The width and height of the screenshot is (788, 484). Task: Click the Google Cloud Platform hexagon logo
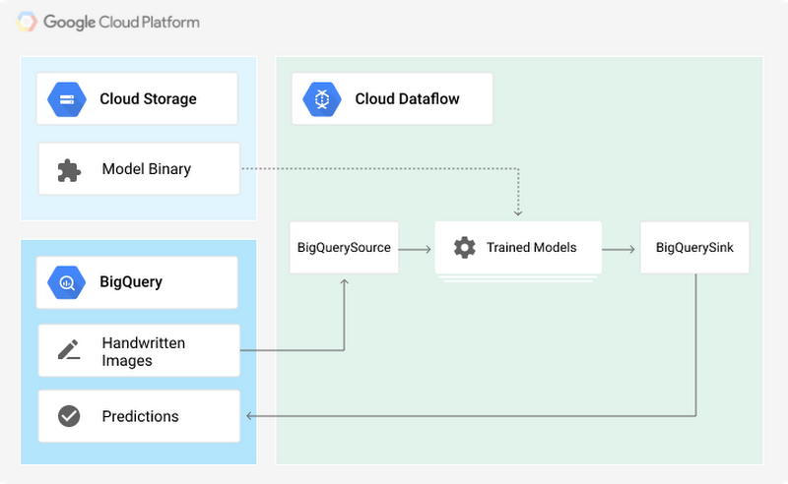(x=27, y=22)
